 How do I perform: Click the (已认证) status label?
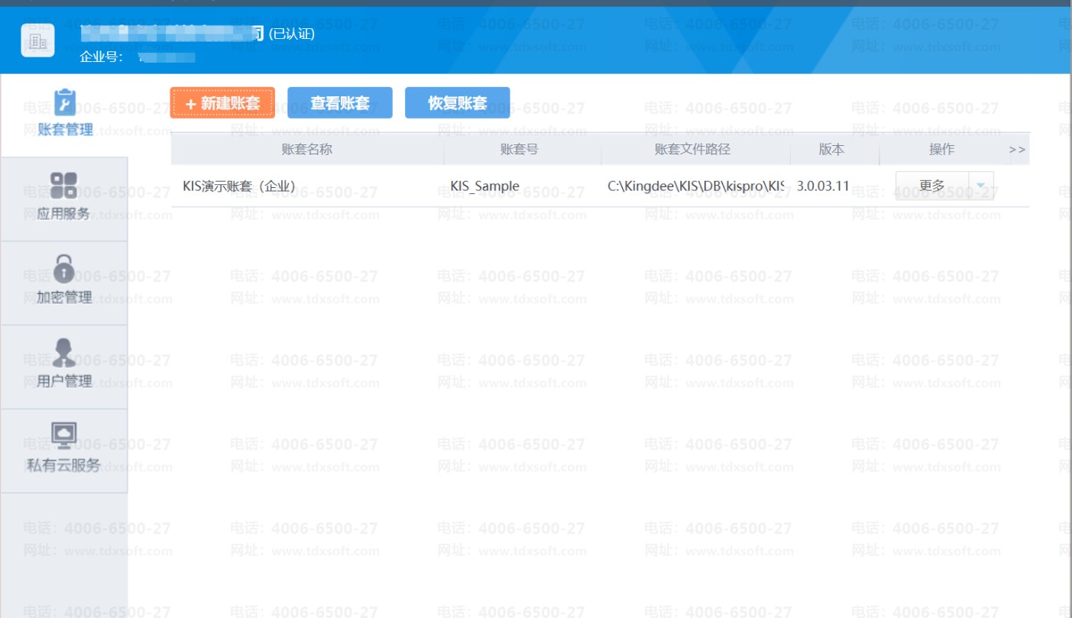tap(292, 34)
